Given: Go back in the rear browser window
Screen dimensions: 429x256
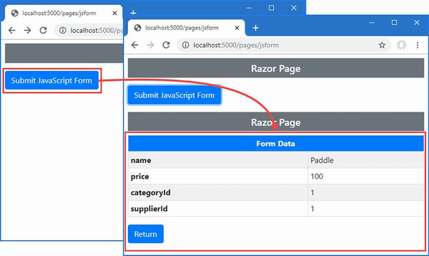Looking at the screenshot, I should 12,31.
